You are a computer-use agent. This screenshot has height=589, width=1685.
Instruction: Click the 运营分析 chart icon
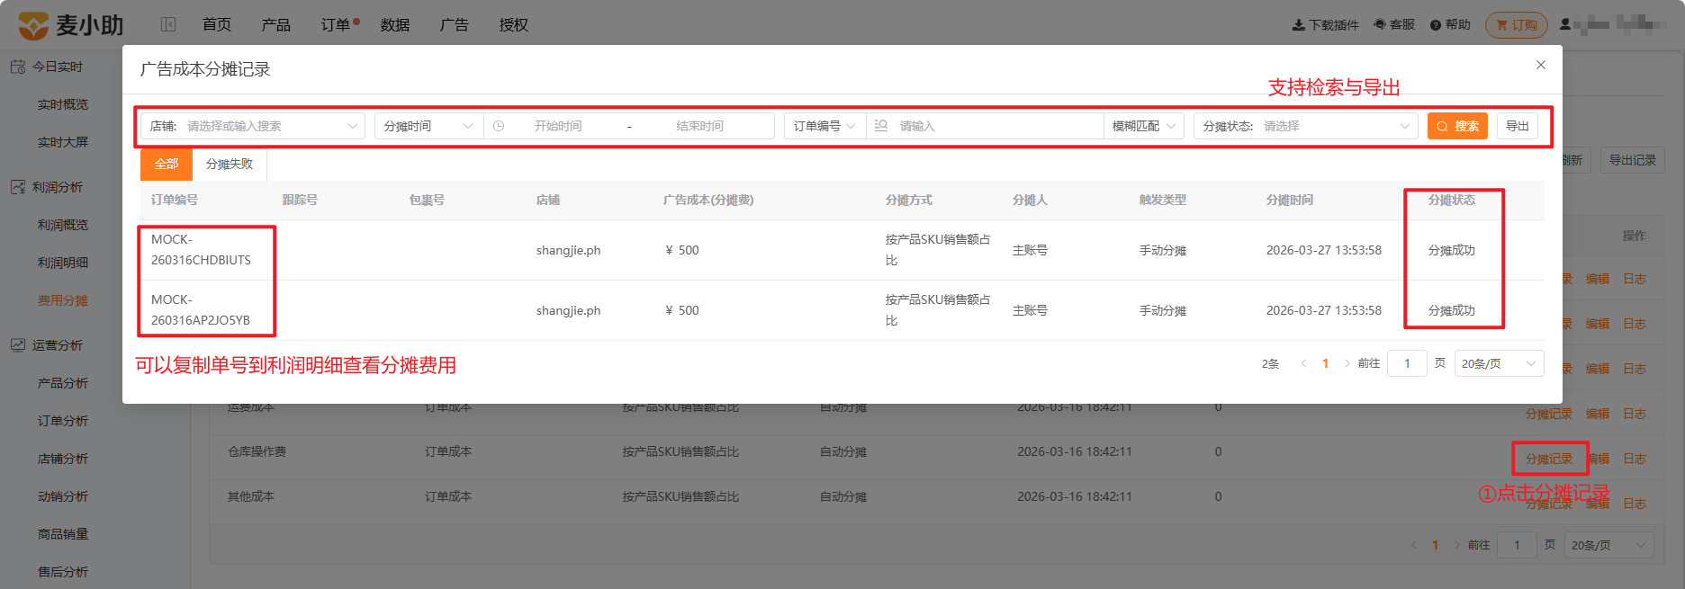18,345
